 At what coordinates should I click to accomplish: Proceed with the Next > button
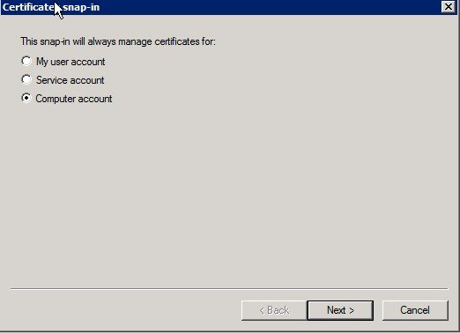coord(340,310)
